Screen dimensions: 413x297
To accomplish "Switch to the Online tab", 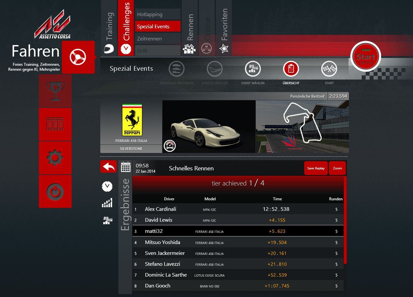I will tap(207, 28).
